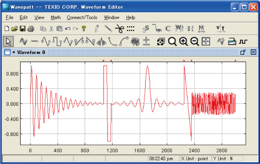The image size is (260, 164).
Task: Insert an exponential rise curve
Action: click(x=124, y=41)
